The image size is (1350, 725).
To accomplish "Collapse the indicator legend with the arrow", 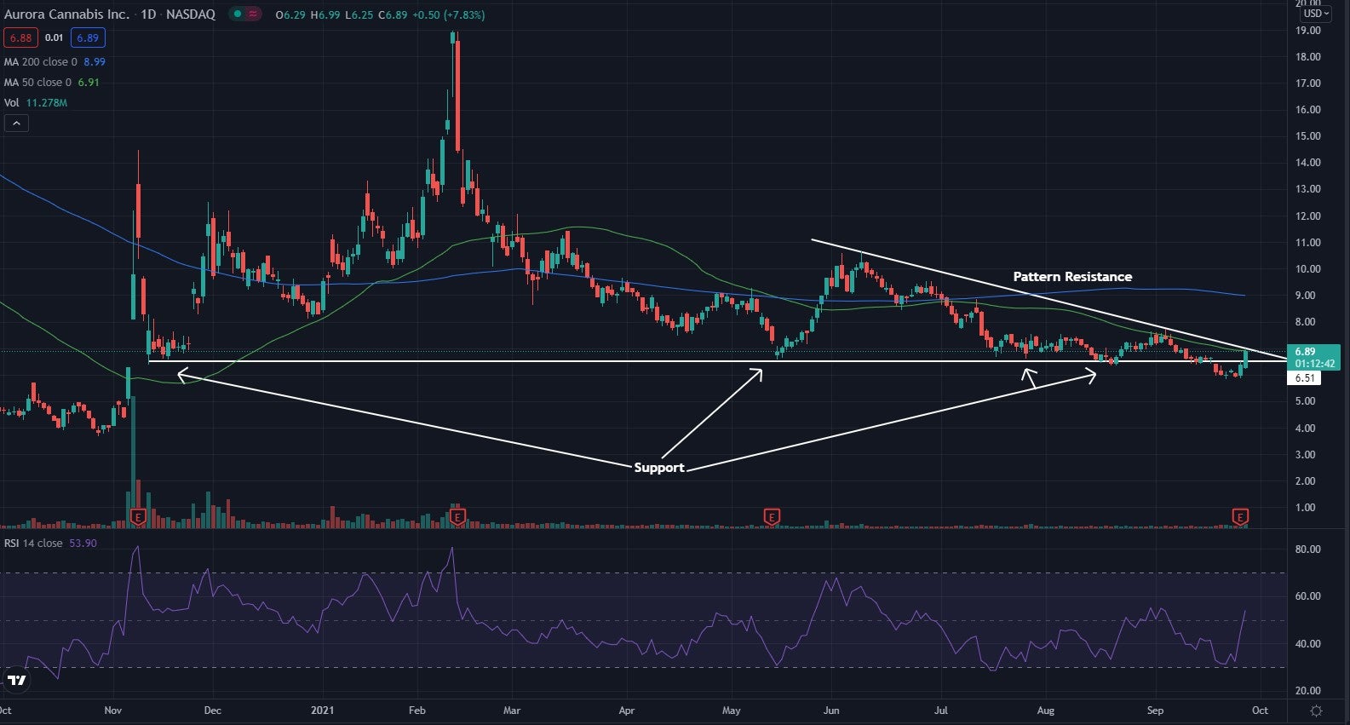I will (16, 124).
